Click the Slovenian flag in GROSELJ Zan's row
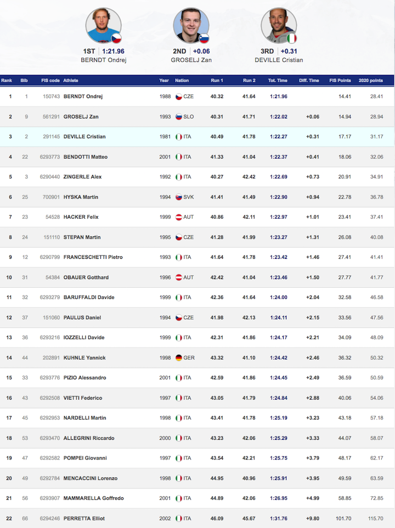The height and width of the screenshot is (528, 395). [179, 117]
